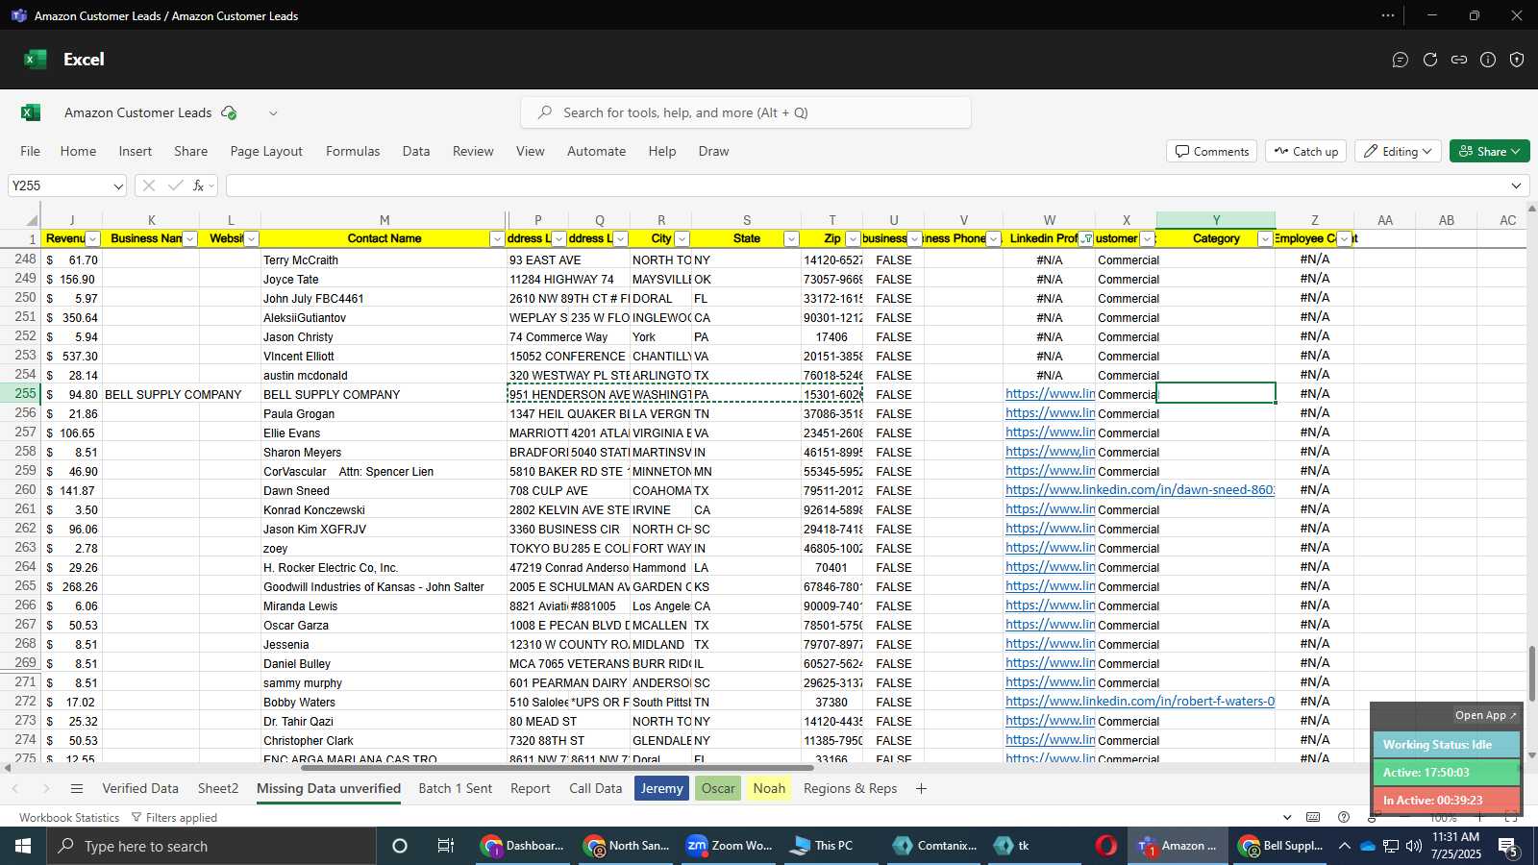Click the Comments button
This screenshot has height=865, width=1538.
click(1212, 151)
